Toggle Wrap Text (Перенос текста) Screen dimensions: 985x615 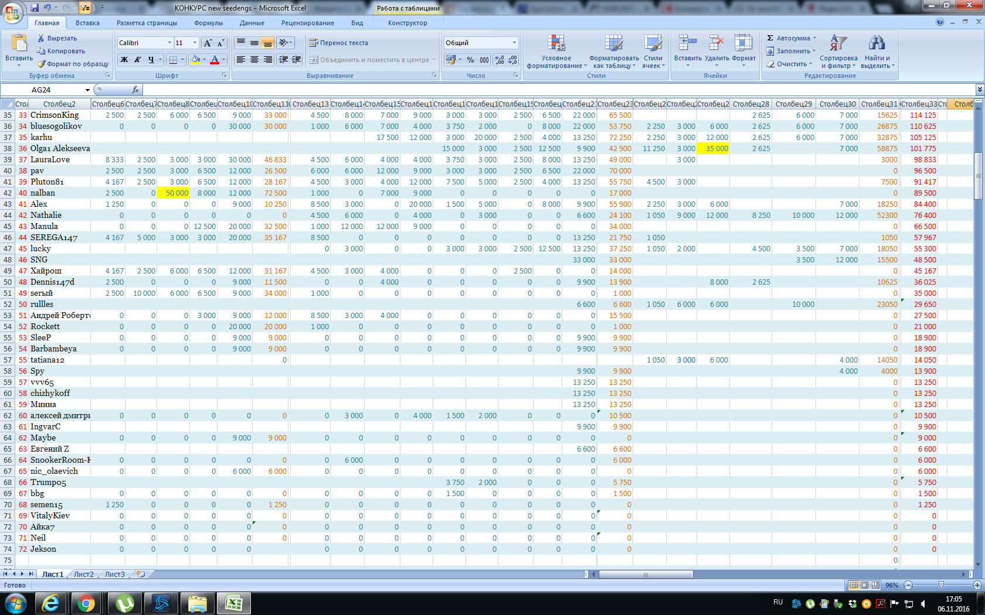[338, 43]
